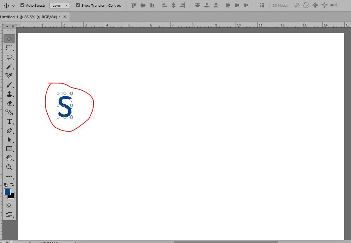Reset default foreground and background colors

pos(6,185)
